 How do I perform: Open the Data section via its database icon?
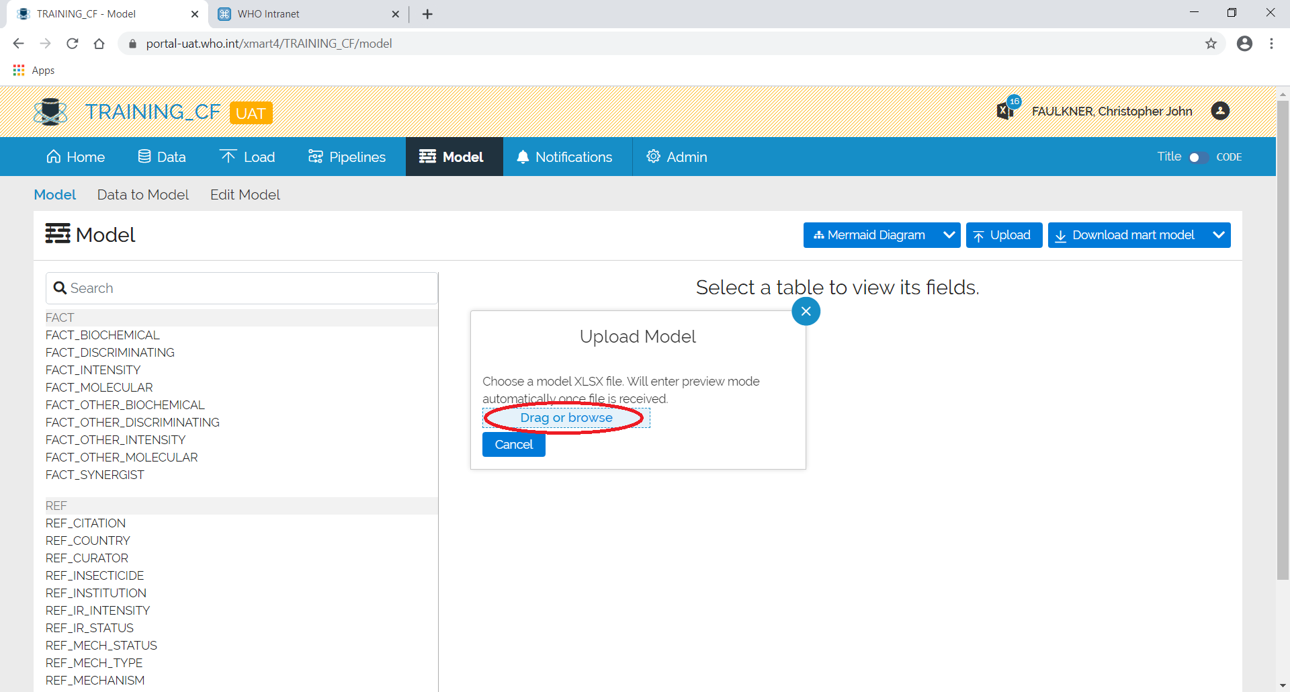[x=143, y=156]
